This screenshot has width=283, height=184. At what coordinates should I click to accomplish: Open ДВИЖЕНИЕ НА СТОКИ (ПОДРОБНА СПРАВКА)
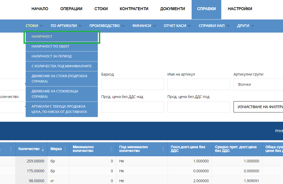[62, 79]
